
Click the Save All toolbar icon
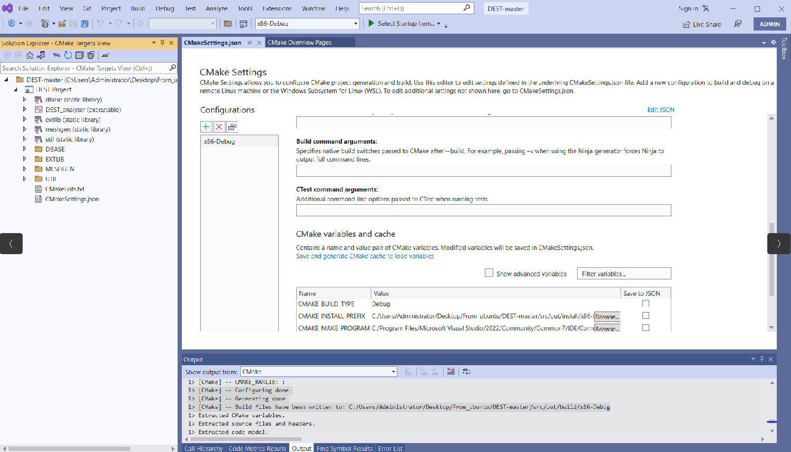click(x=84, y=24)
